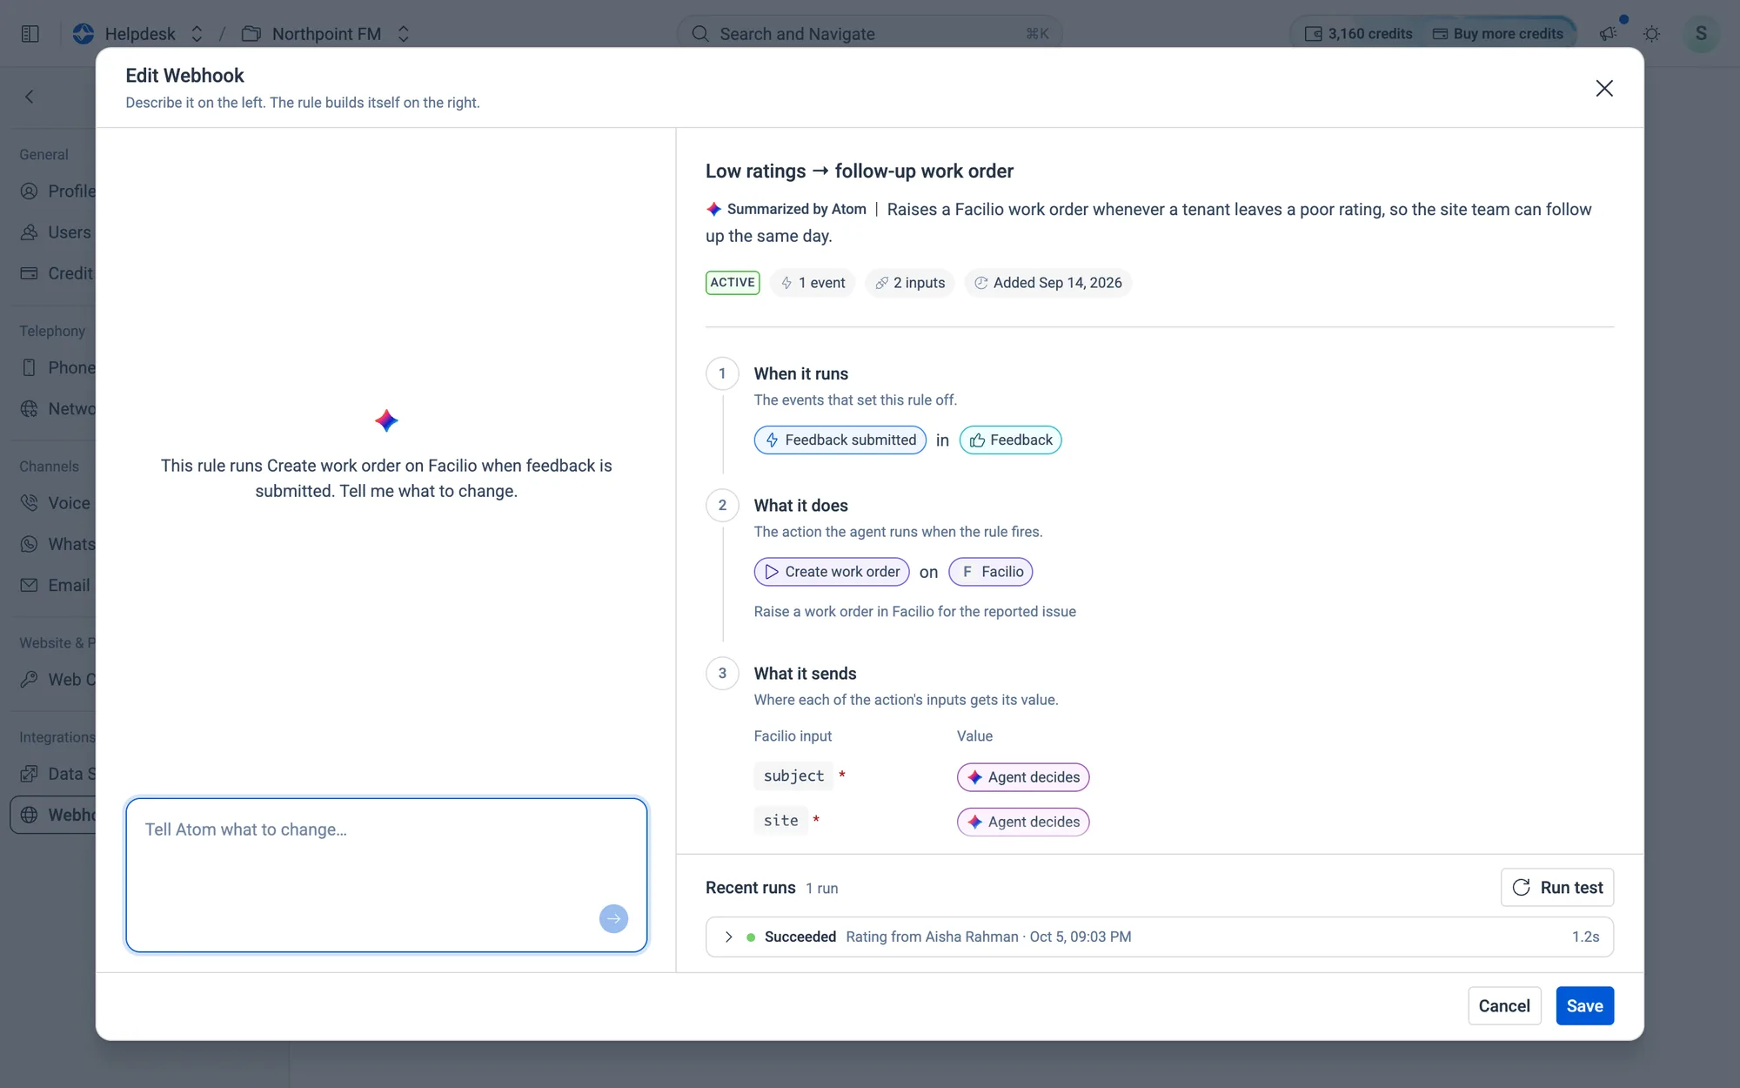The width and height of the screenshot is (1740, 1088).
Task: Click the Network globe icon in sidebar
Action: click(x=30, y=409)
